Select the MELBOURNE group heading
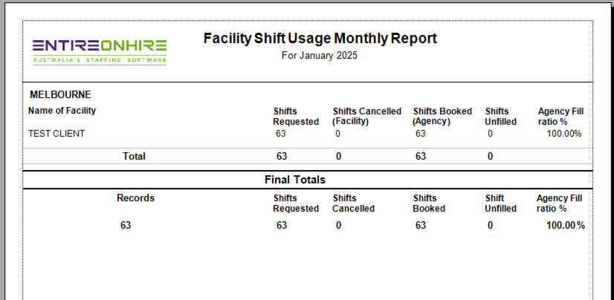 tap(60, 95)
